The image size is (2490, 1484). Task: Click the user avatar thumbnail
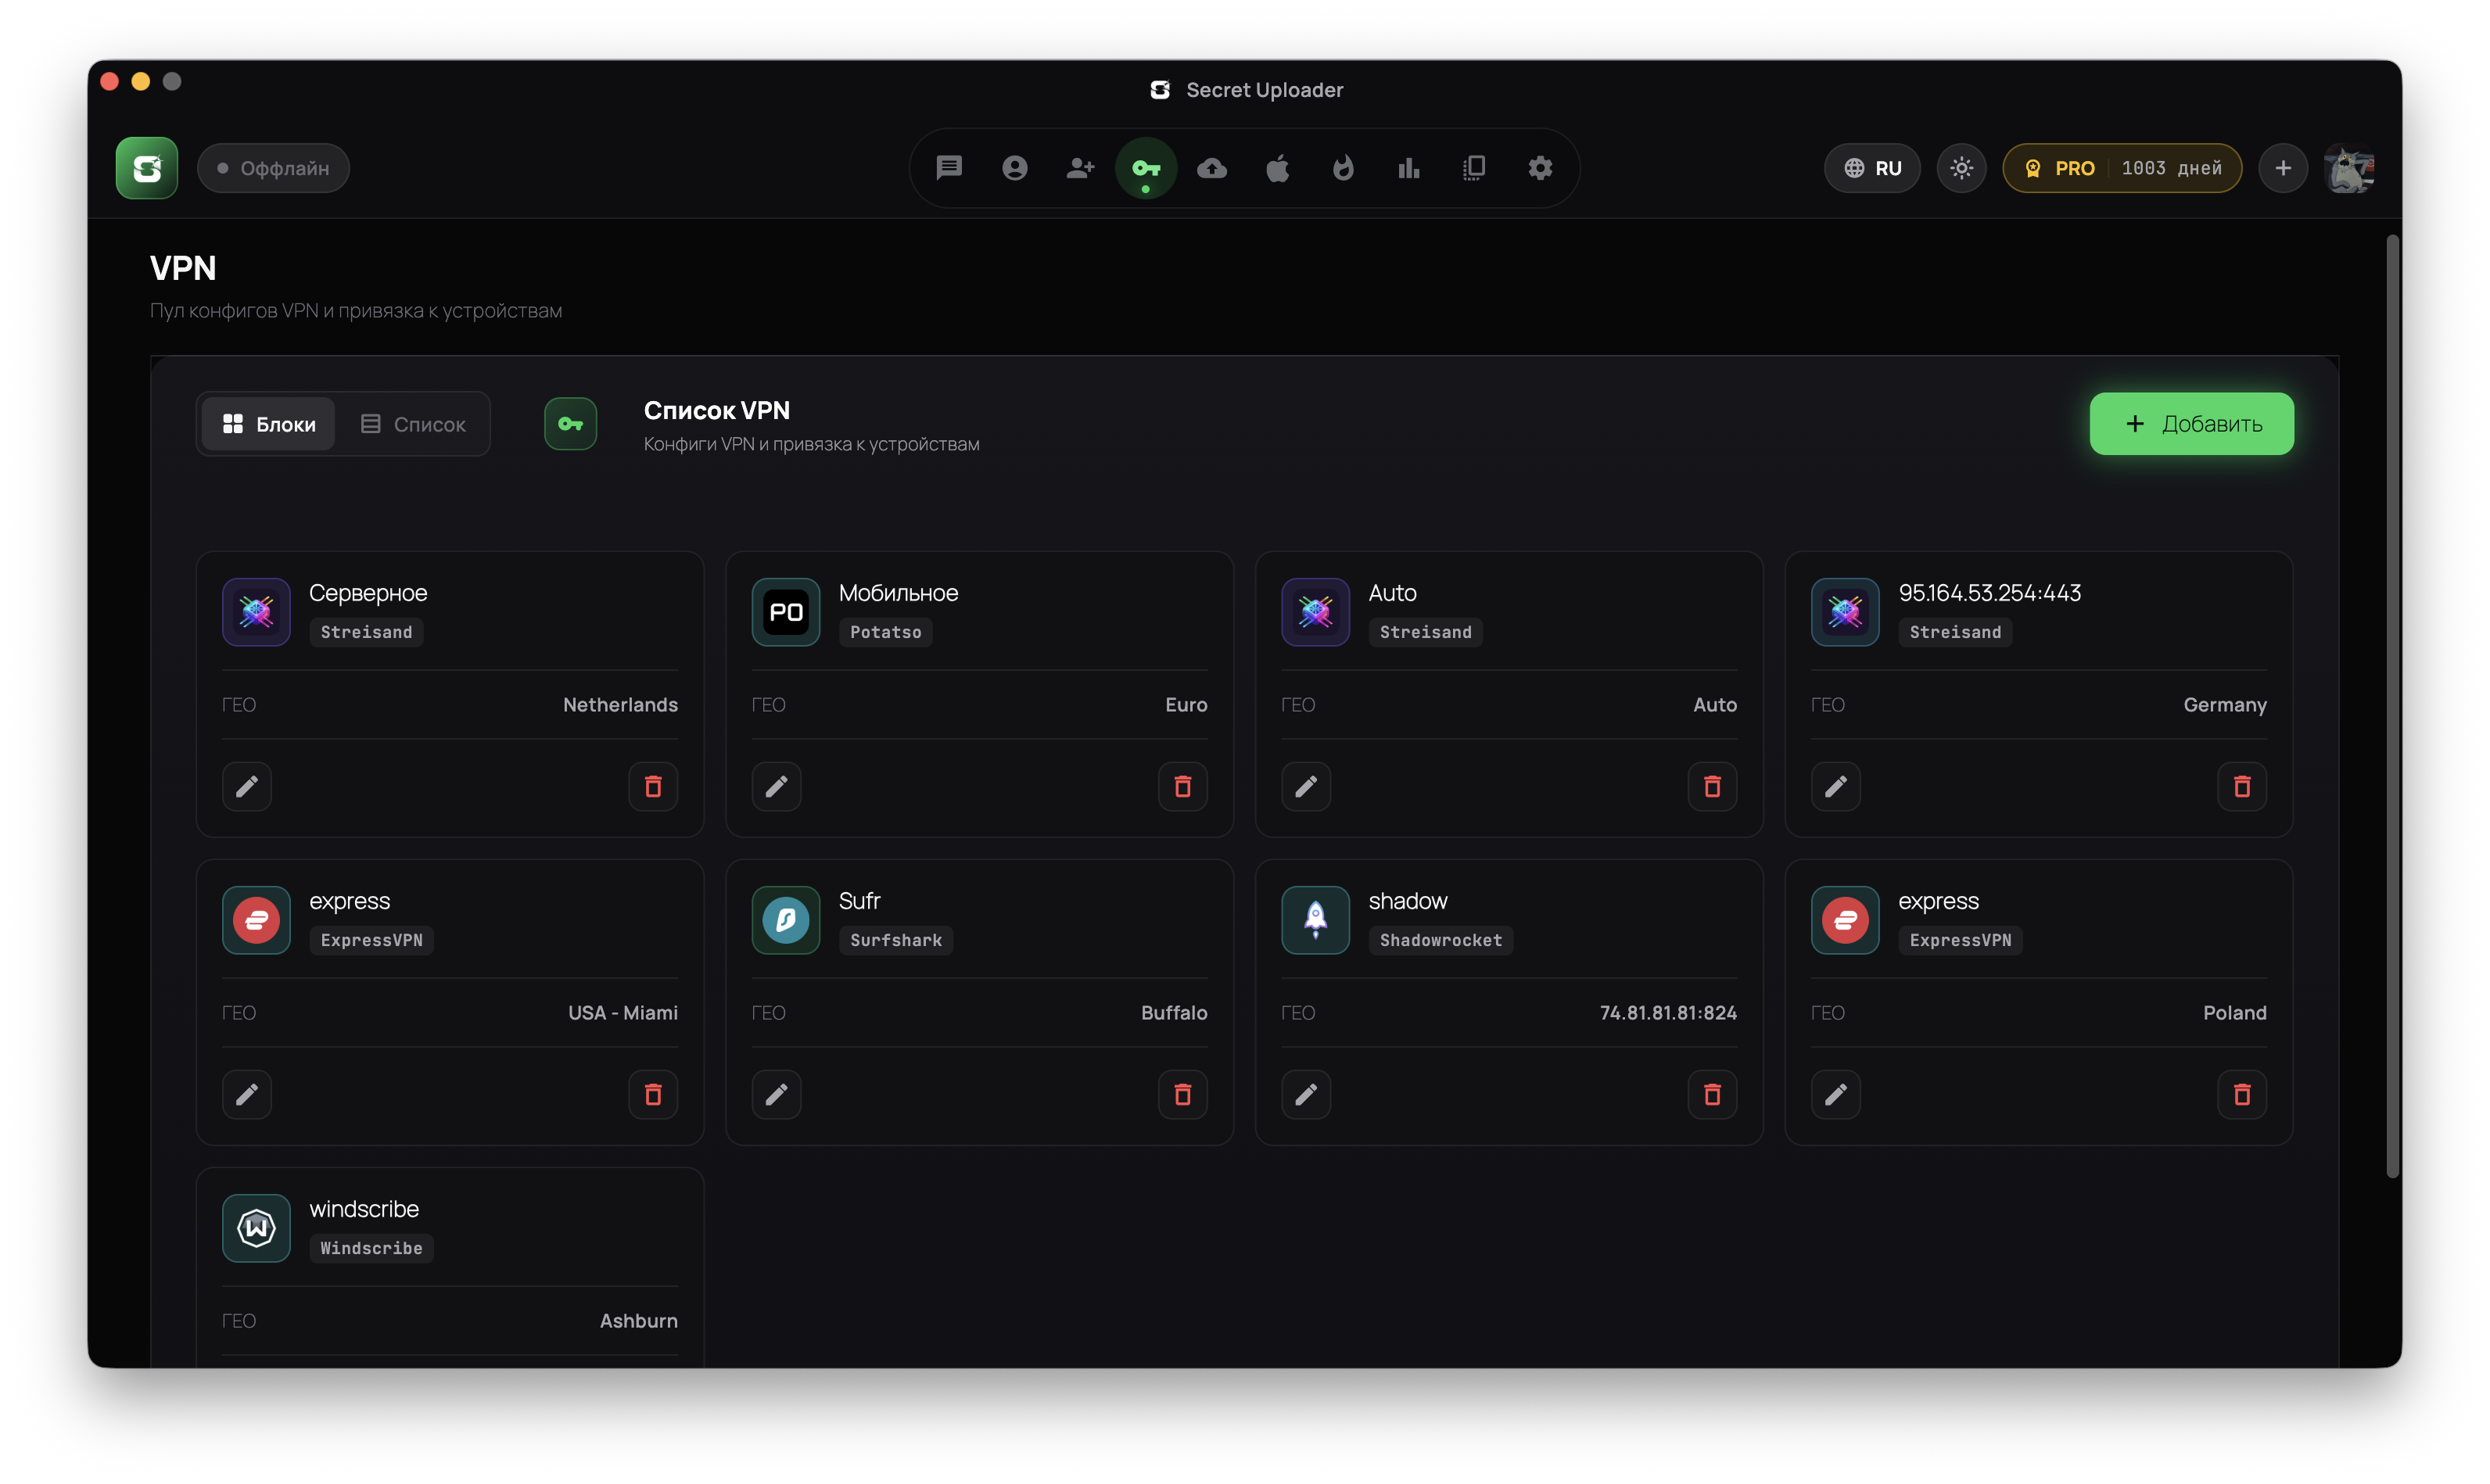(x=2349, y=168)
